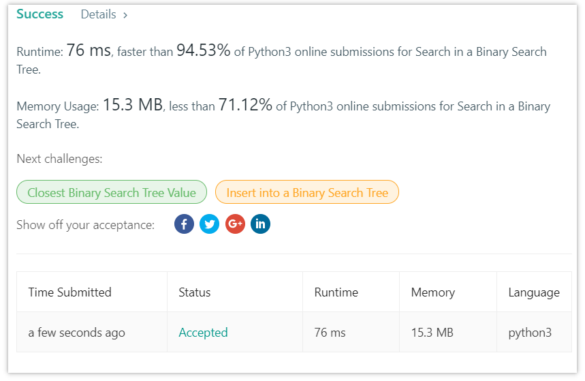585x381 pixels.
Task: Share acceptance on Facebook
Action: pyautogui.click(x=184, y=224)
